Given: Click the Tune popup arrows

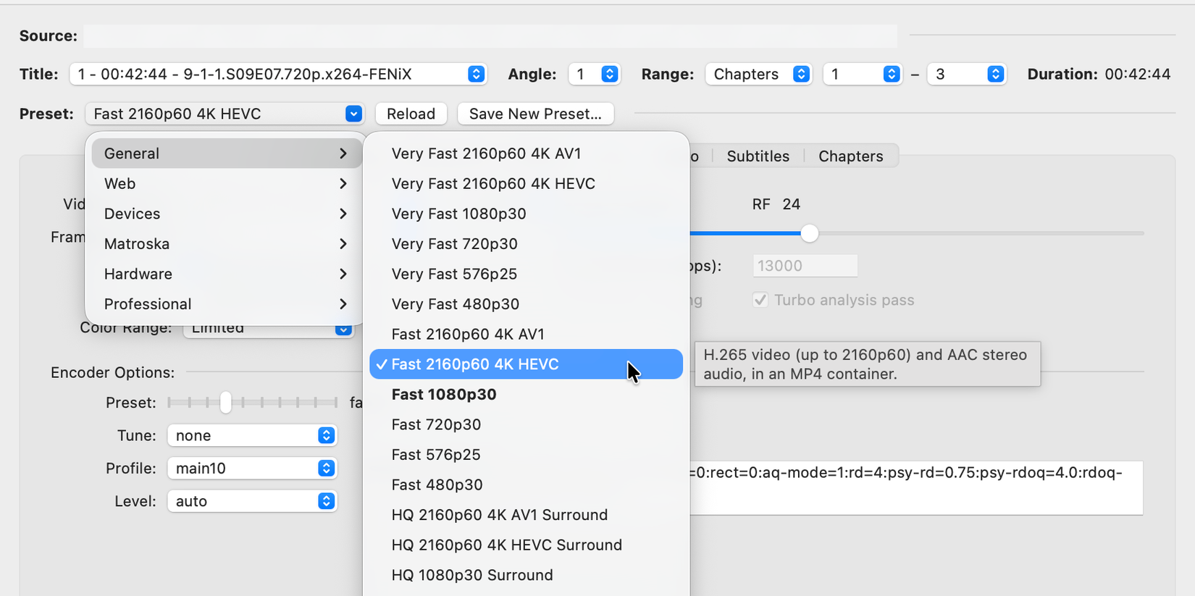Looking at the screenshot, I should coord(326,435).
